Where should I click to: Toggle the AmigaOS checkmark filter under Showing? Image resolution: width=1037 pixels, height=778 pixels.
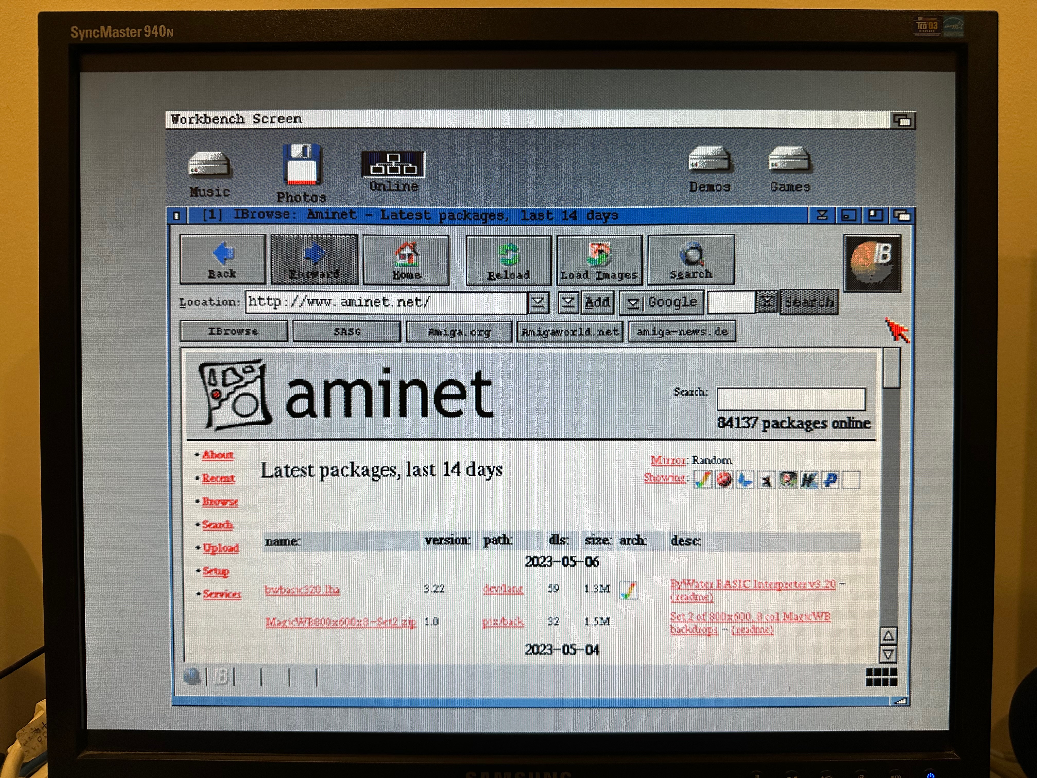click(x=702, y=480)
